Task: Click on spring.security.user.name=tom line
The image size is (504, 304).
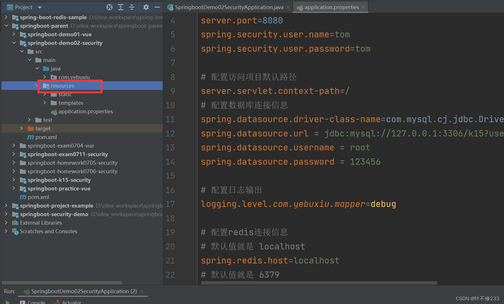Action: pos(275,35)
